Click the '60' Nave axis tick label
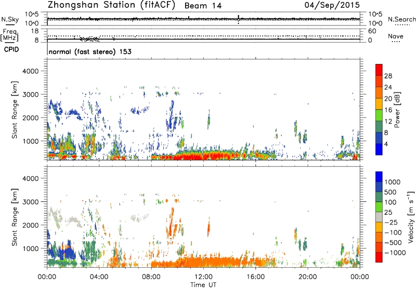This screenshot has height=288, width=416. 372,31
